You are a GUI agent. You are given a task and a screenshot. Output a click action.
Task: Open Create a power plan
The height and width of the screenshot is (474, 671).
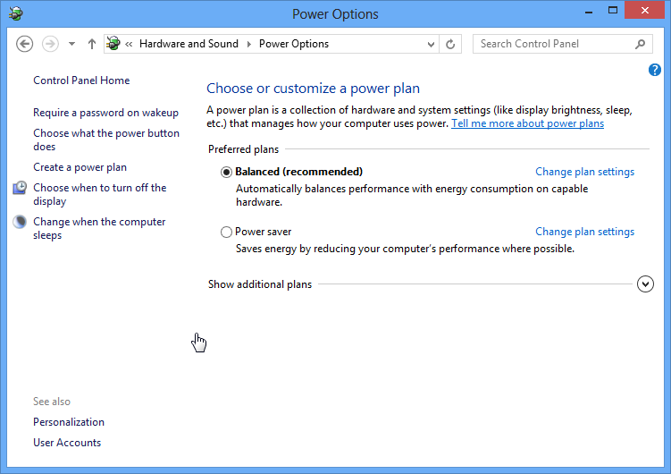click(80, 167)
